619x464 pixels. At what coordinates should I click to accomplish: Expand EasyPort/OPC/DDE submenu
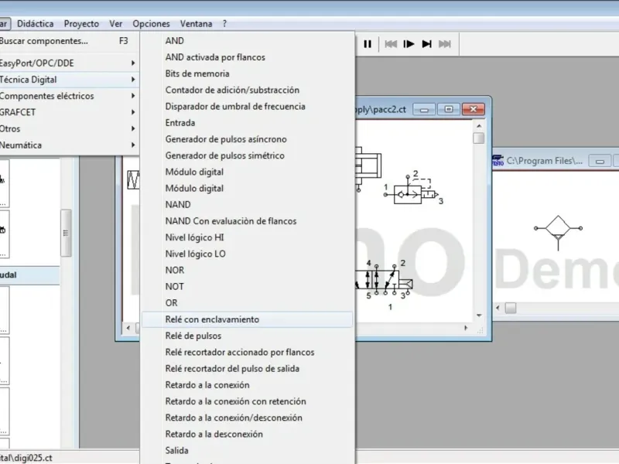coord(68,63)
